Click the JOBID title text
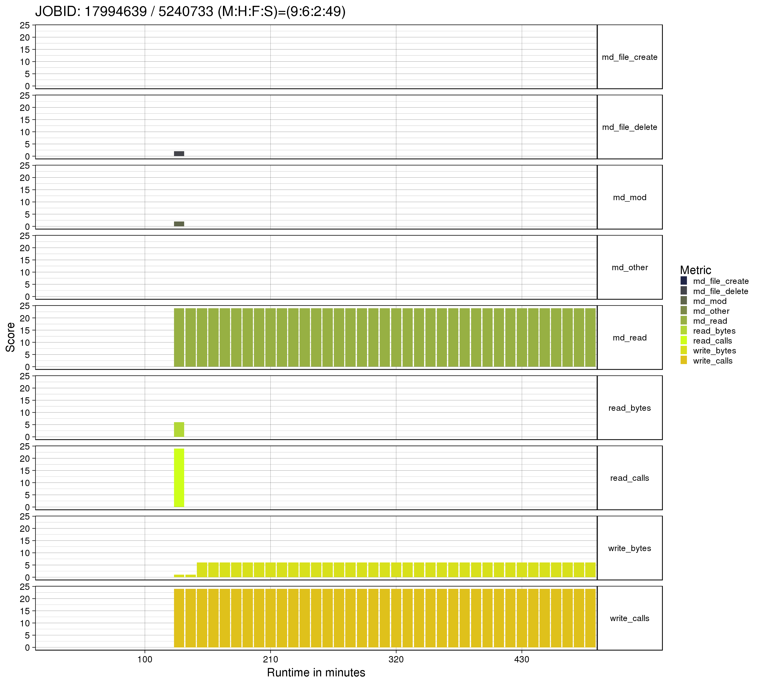The width and height of the screenshot is (761, 685). pyautogui.click(x=190, y=12)
